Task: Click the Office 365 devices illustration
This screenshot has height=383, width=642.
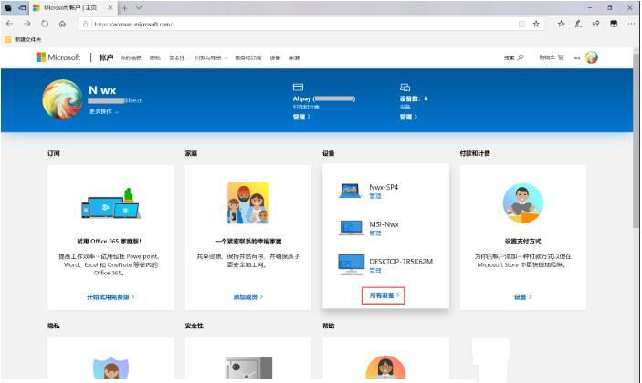Action: (x=111, y=203)
